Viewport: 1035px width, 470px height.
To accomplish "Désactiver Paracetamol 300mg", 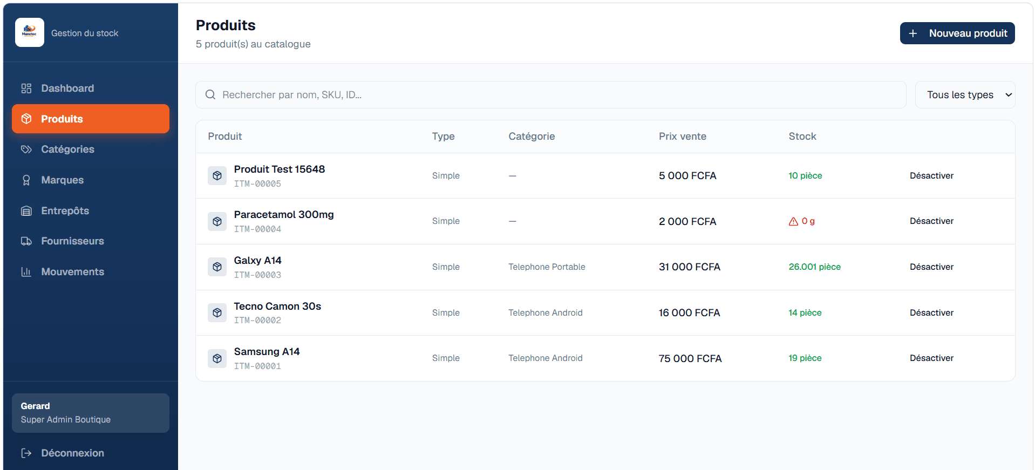I will click(931, 221).
